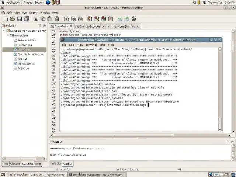Click the search-with-pencil replace toolbar icon
236x177 pixels.
(80, 19)
